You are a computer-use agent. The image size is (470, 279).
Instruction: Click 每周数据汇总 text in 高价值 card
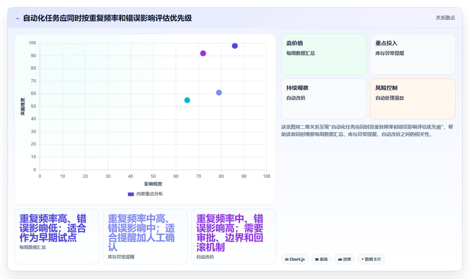pyautogui.click(x=301, y=53)
